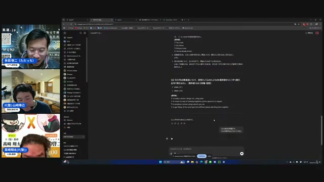Switch to the fourth browser tab

pyautogui.click(x=150, y=20)
